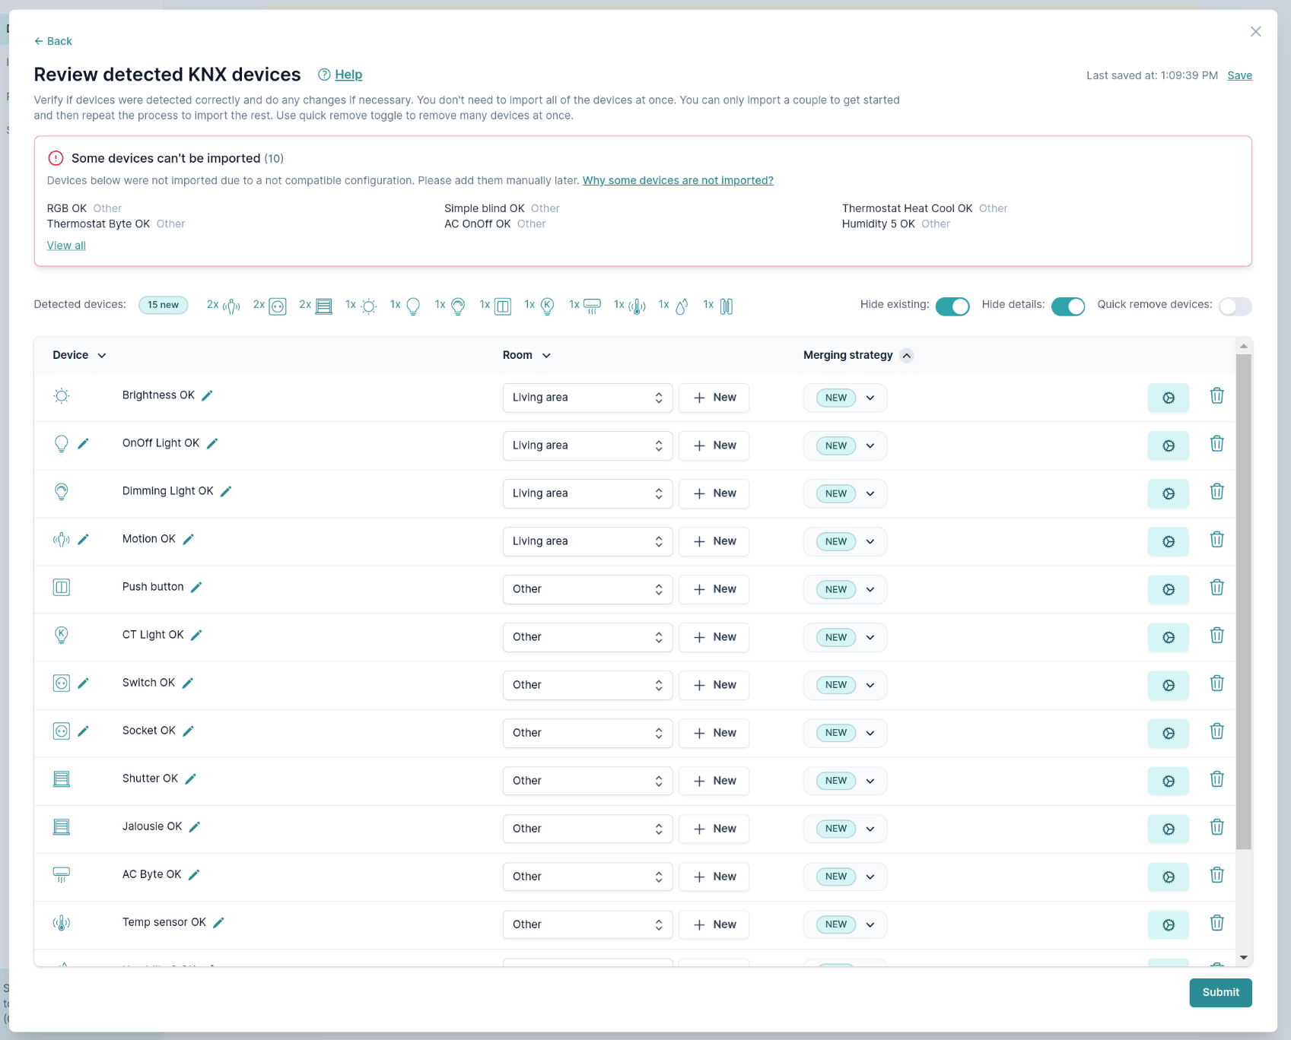Open room selector for Jalousie OK
The image size is (1291, 1040).
(x=587, y=829)
